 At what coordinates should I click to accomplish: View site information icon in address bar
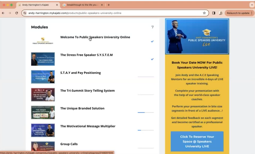(x=25, y=13)
